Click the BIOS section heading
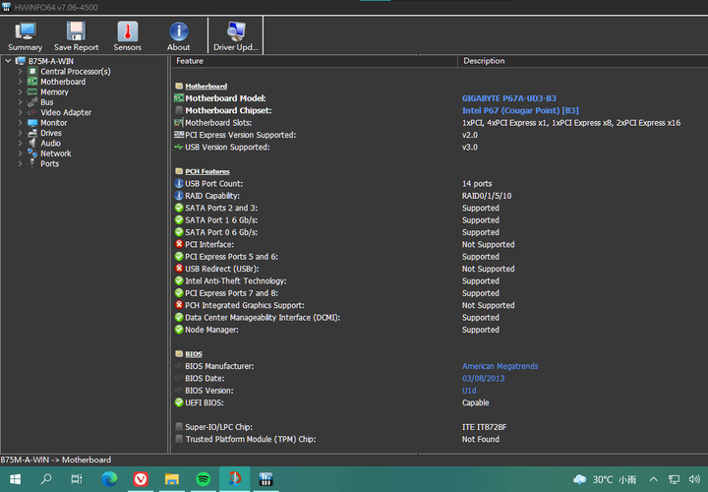Viewport: 708px width, 492px height. point(194,354)
